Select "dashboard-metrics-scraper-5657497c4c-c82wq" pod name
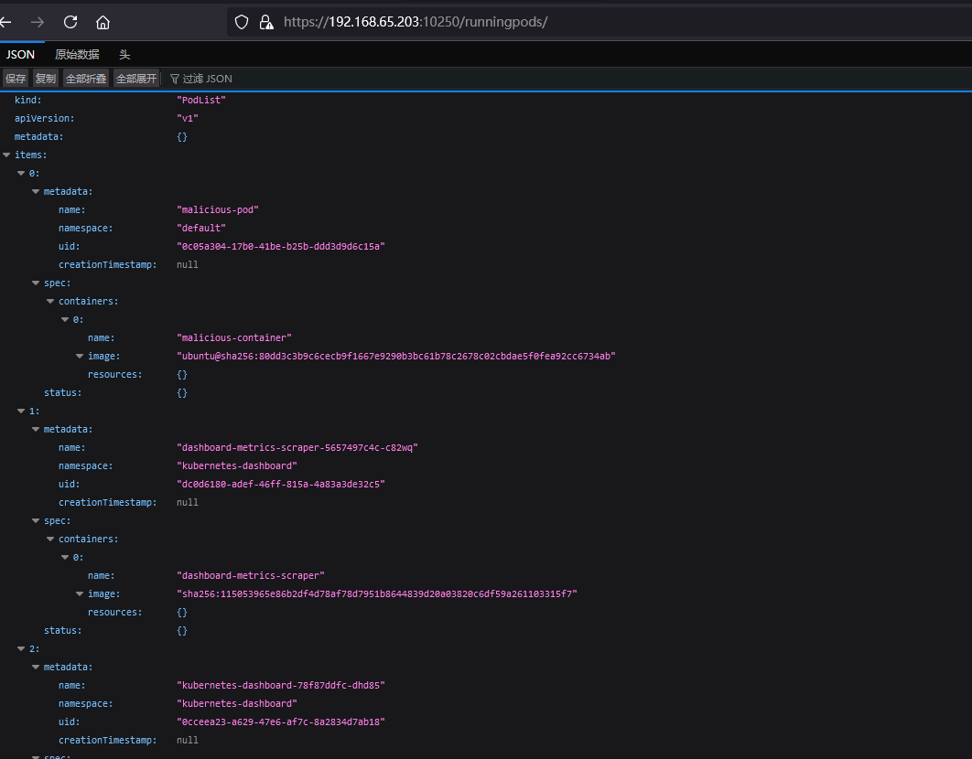The width and height of the screenshot is (972, 759). point(297,447)
